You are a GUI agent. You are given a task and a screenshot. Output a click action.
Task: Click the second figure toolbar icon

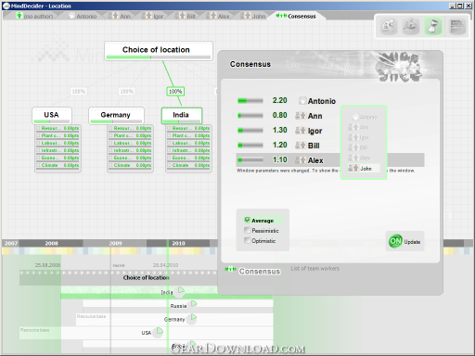point(411,26)
